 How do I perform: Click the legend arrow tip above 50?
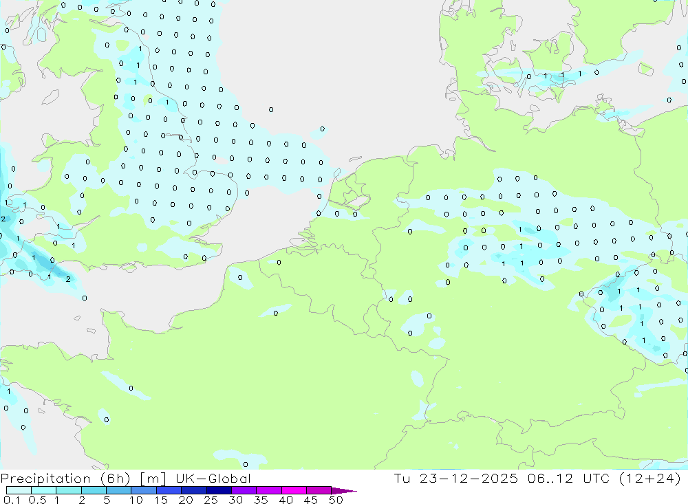tap(345, 490)
